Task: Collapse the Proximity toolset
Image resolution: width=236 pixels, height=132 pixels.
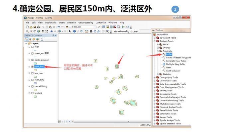Action: coord(158,51)
